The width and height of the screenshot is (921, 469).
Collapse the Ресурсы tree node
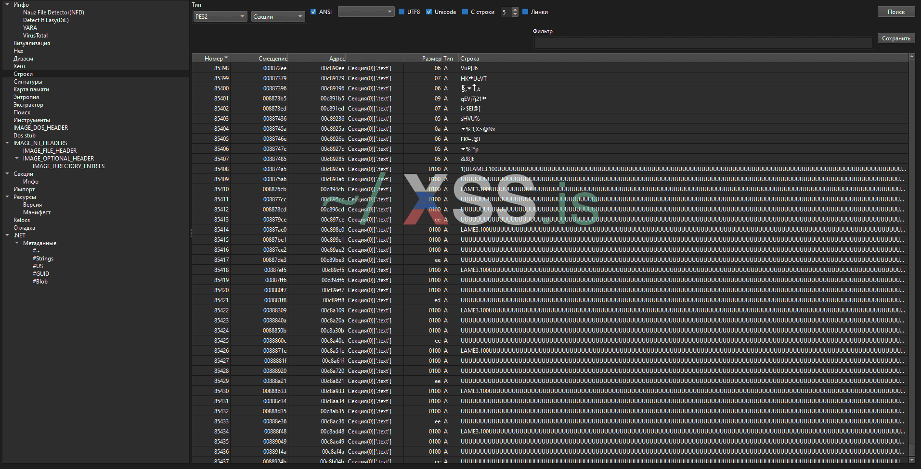(x=7, y=197)
